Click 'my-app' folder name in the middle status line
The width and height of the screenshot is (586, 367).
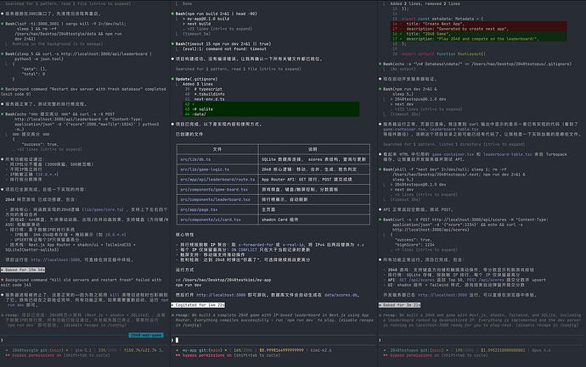click(x=190, y=350)
